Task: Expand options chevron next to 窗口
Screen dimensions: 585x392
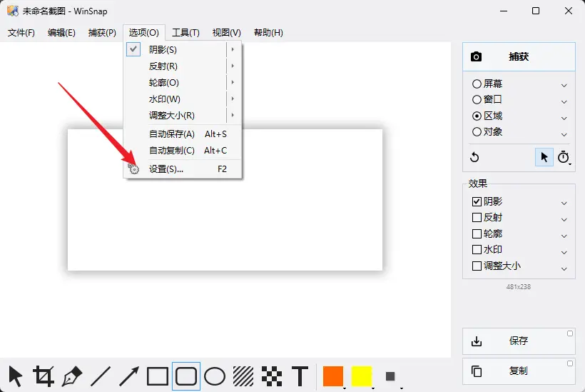Action: pyautogui.click(x=564, y=102)
